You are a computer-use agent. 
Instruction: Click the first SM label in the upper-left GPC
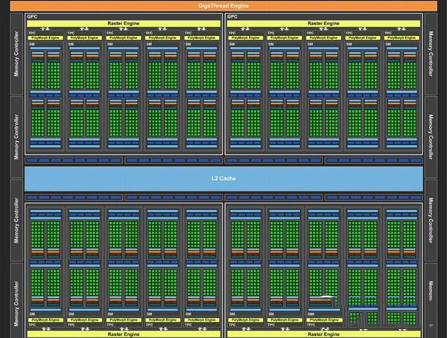(x=31, y=44)
